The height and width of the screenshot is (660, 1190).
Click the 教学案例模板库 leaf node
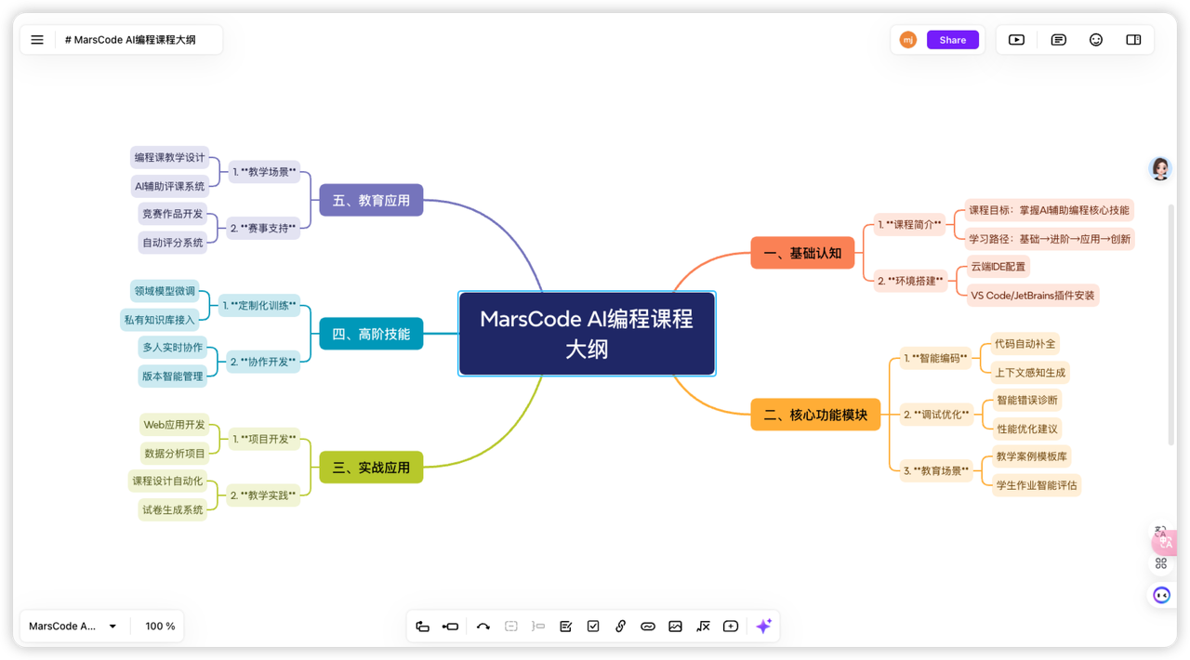[1032, 456]
